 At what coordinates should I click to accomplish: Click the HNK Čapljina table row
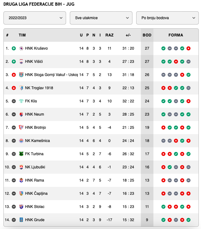[x=101, y=194]
